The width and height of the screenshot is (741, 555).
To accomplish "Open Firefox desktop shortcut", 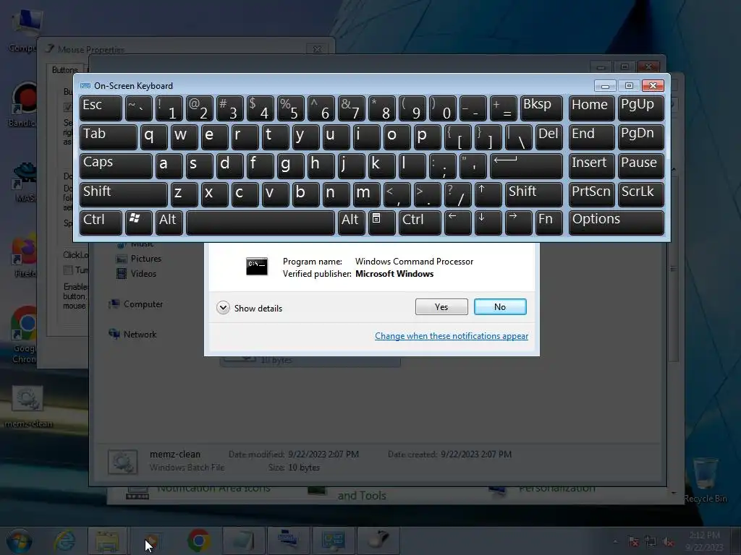I will [24, 255].
